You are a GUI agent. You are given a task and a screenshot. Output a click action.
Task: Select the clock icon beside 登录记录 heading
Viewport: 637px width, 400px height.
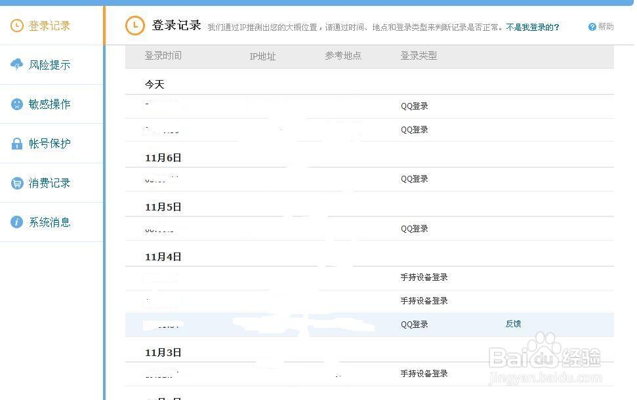[134, 26]
